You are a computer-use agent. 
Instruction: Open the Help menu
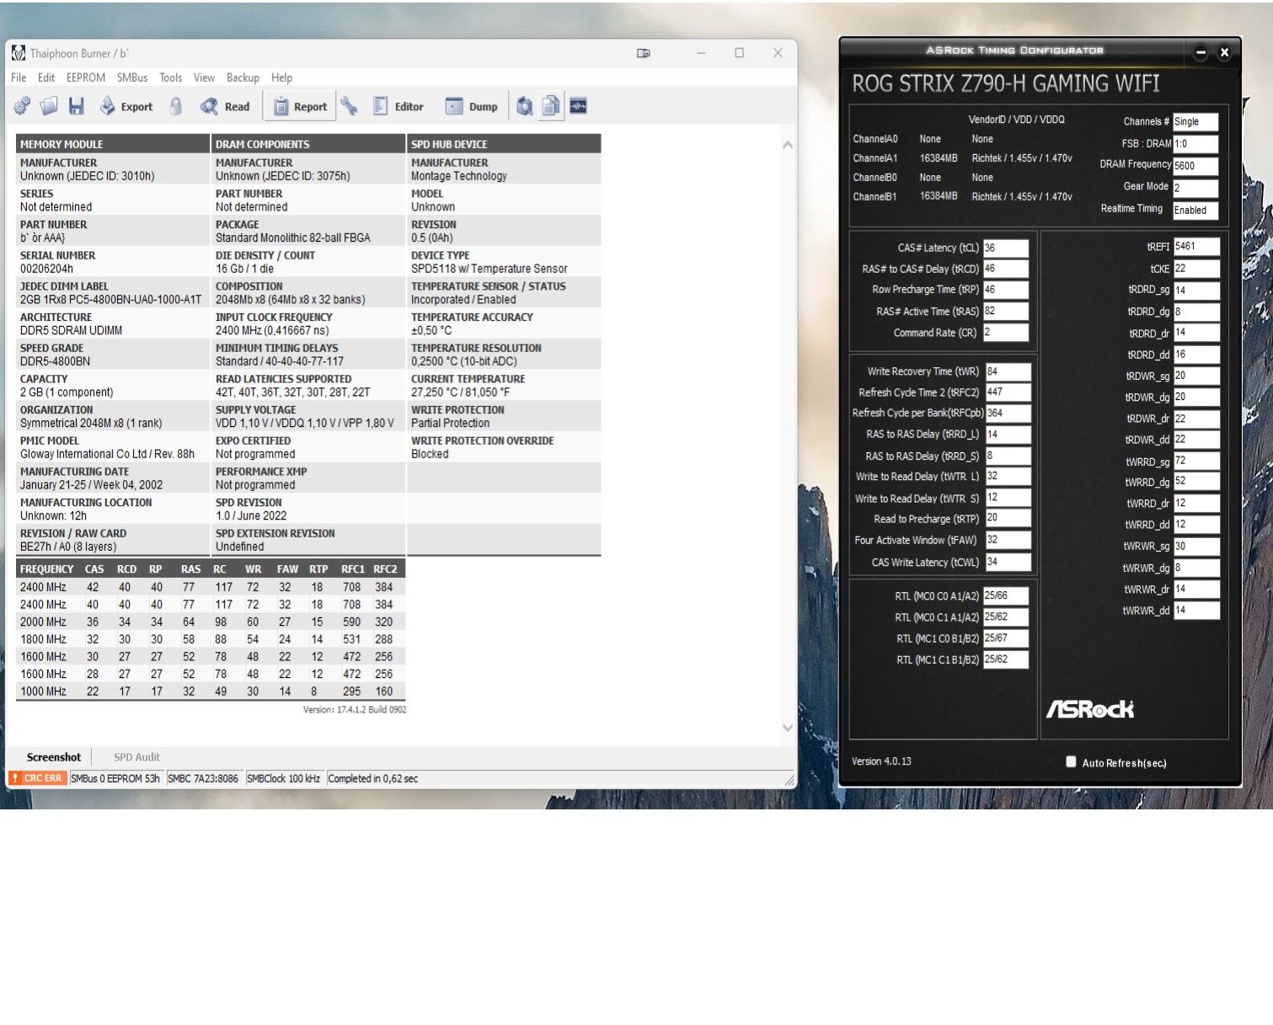pos(281,77)
